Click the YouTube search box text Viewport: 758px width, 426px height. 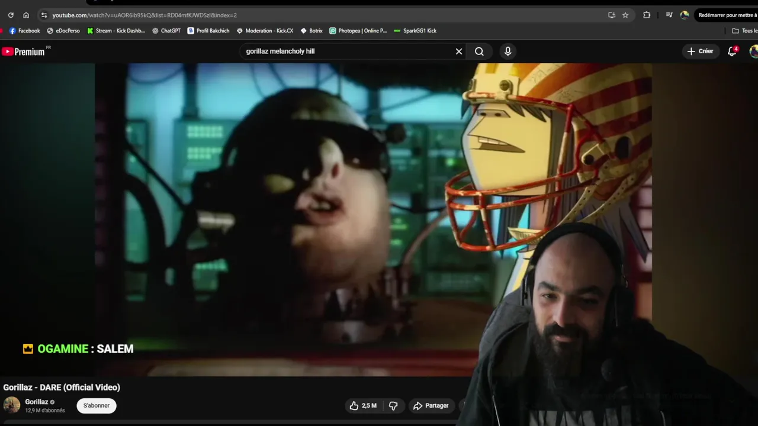click(x=280, y=51)
